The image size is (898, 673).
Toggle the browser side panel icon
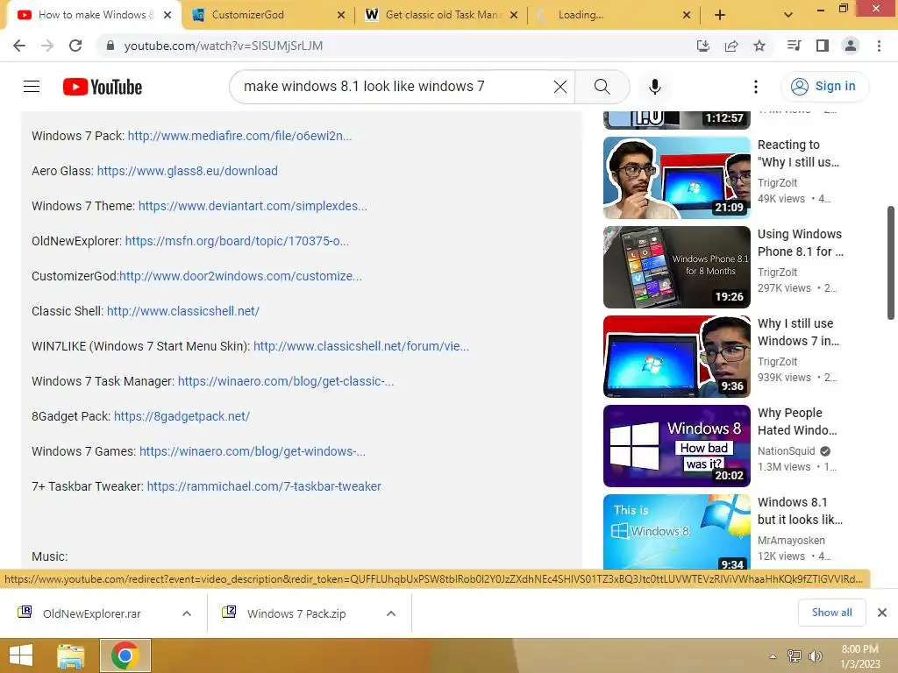point(823,46)
